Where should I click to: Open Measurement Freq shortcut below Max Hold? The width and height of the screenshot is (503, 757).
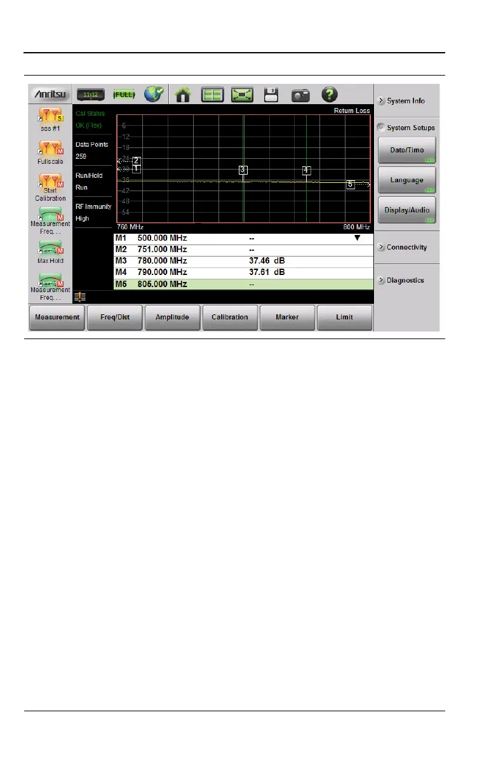(x=51, y=287)
